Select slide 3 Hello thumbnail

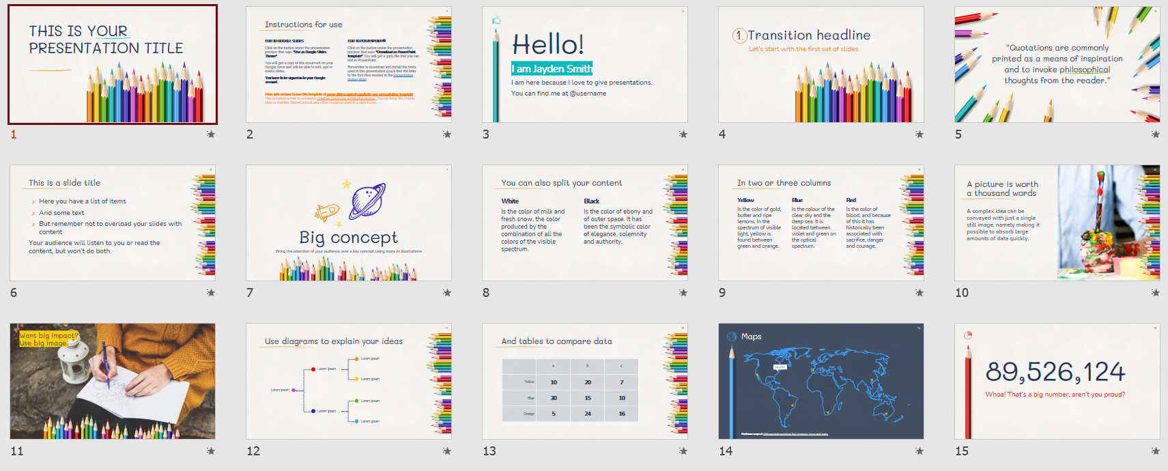coord(585,65)
